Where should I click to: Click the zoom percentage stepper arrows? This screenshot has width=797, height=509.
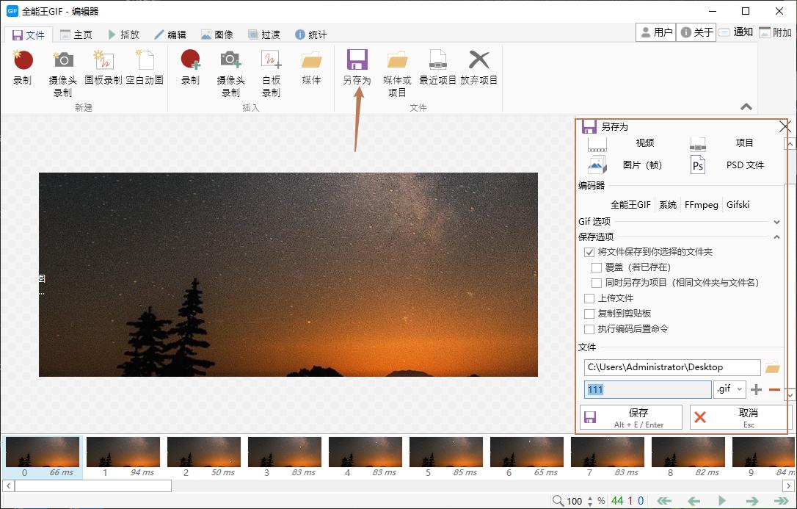pos(589,501)
